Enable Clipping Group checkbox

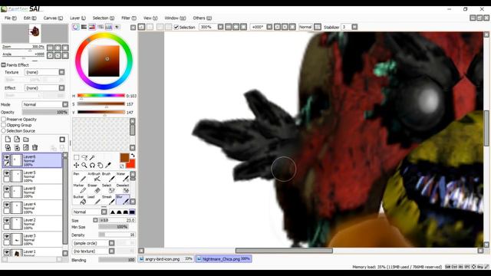tap(4, 125)
